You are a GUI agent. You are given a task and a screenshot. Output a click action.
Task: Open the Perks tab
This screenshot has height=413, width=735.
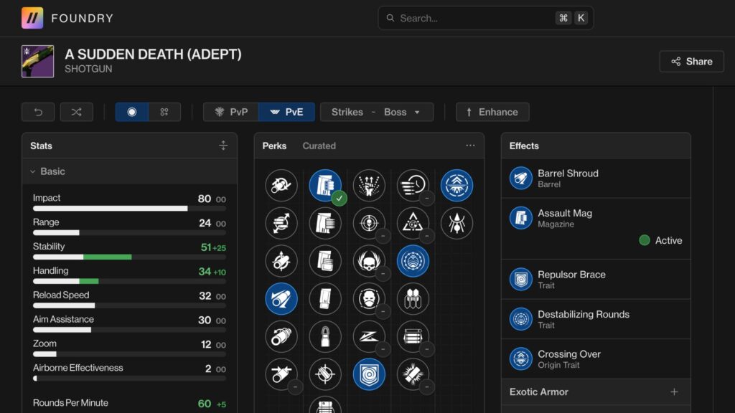coord(274,146)
